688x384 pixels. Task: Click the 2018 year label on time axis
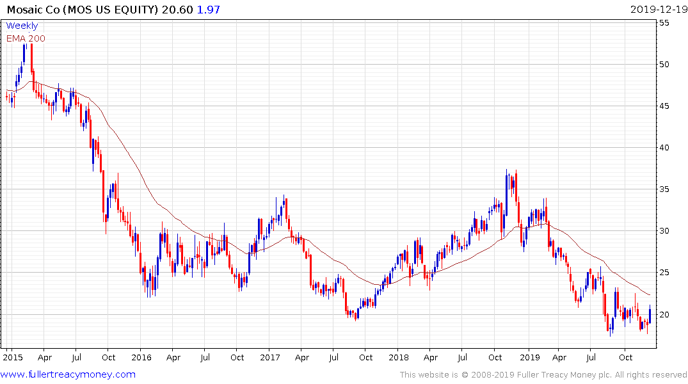(399, 357)
